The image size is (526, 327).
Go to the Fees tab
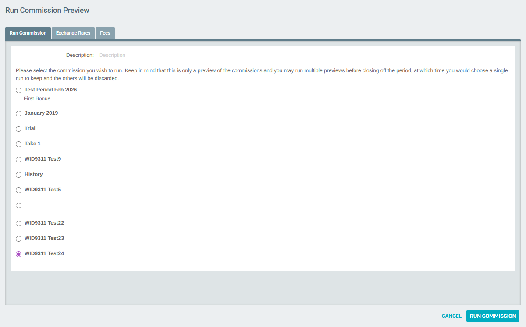pyautogui.click(x=105, y=33)
